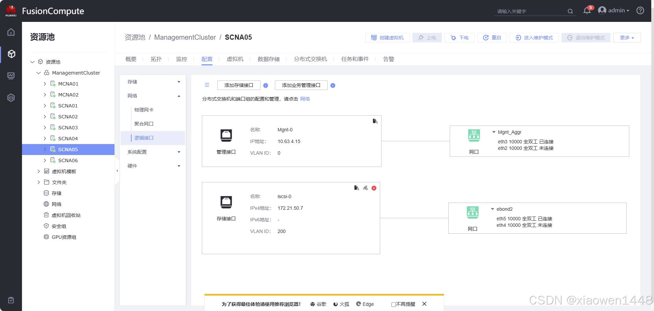Click the help question mark icon

[x=640, y=11]
